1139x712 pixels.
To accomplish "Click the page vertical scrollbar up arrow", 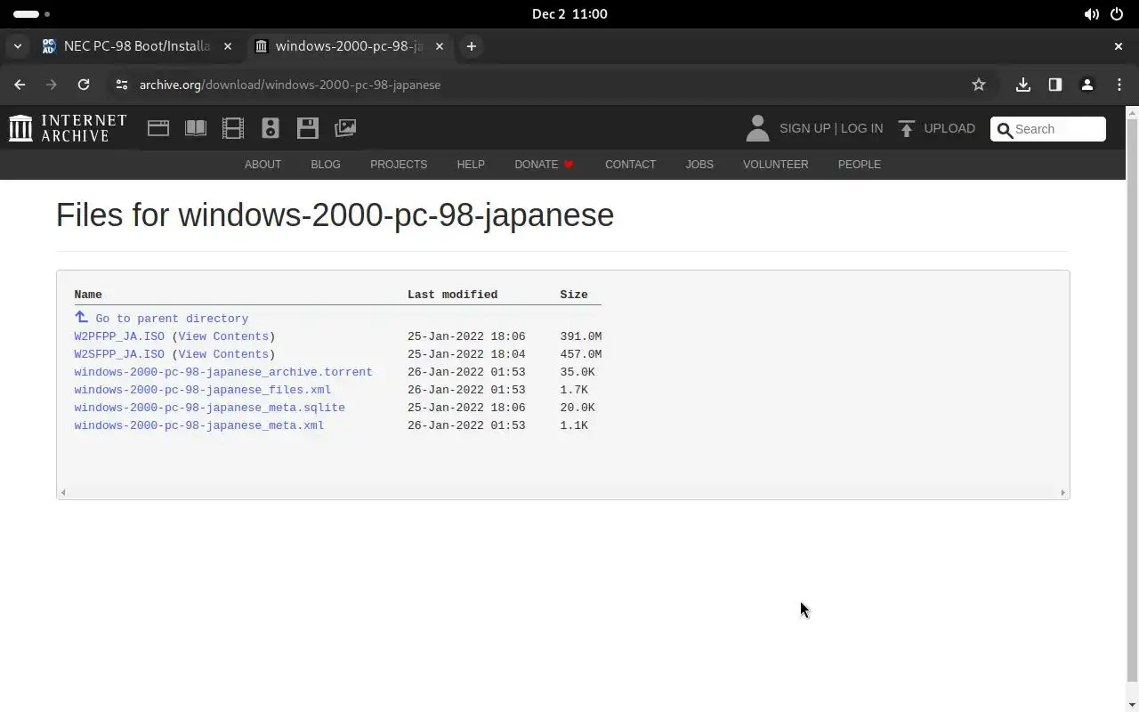I will click(1132, 112).
